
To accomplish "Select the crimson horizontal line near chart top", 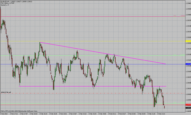I will tap(93, 16).
